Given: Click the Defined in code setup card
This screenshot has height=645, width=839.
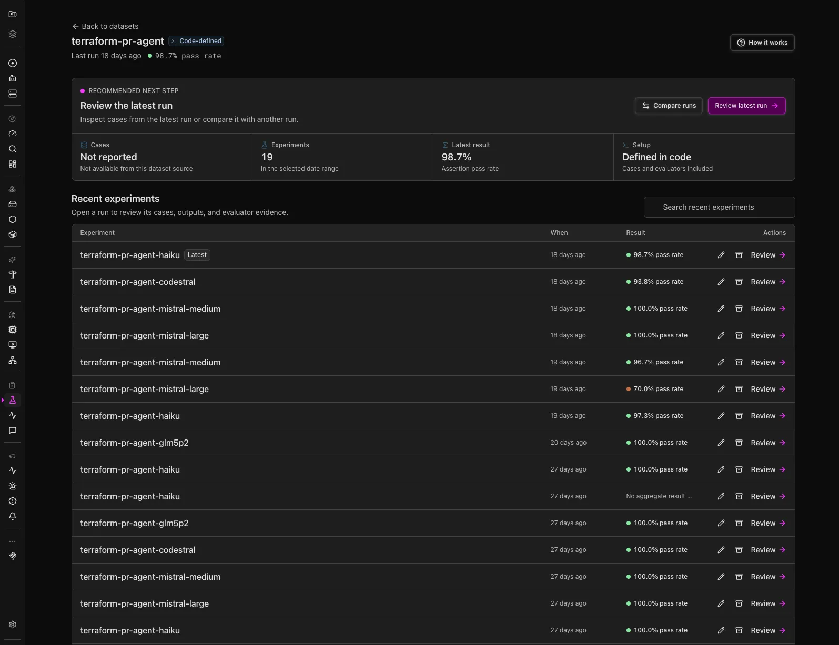Looking at the screenshot, I should pos(704,157).
